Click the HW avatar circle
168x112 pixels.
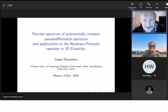tap(149, 67)
